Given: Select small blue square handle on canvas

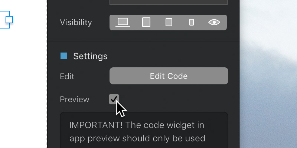Looking at the screenshot, I should (9, 20).
